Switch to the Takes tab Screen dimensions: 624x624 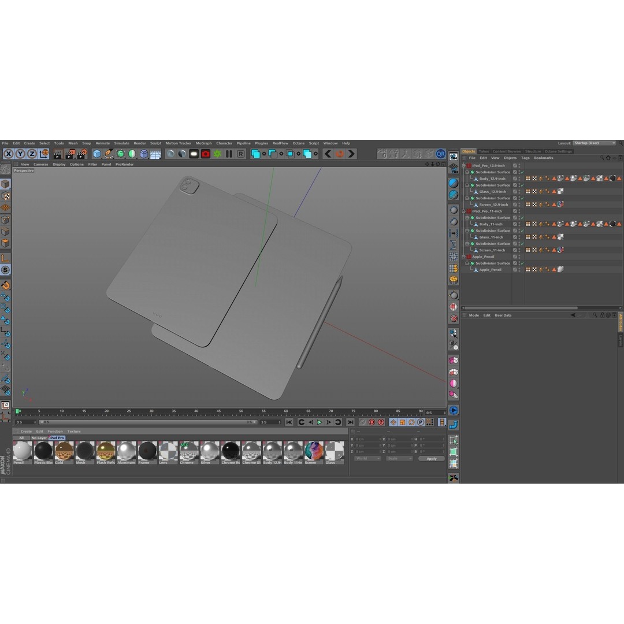point(484,151)
